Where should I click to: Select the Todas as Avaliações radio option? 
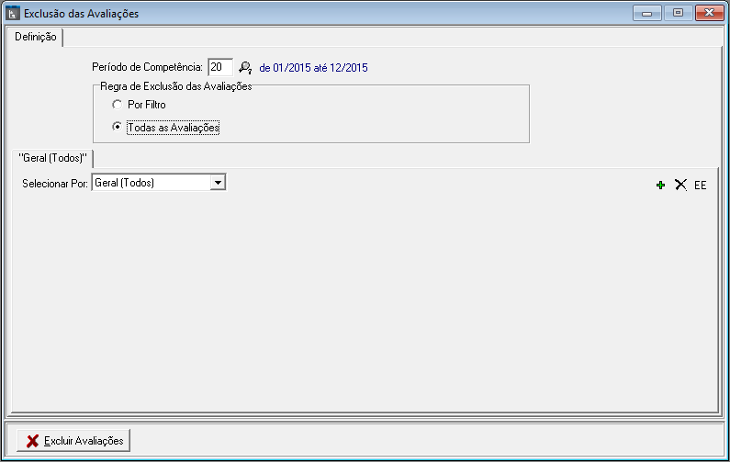click(x=117, y=128)
